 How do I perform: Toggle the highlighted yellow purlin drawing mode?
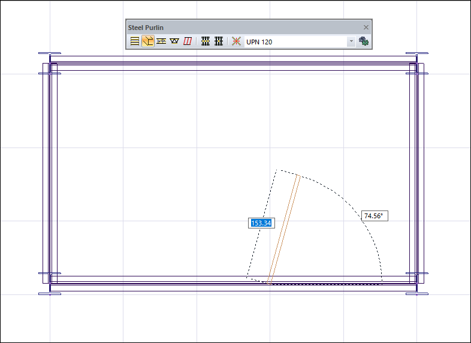pos(148,41)
